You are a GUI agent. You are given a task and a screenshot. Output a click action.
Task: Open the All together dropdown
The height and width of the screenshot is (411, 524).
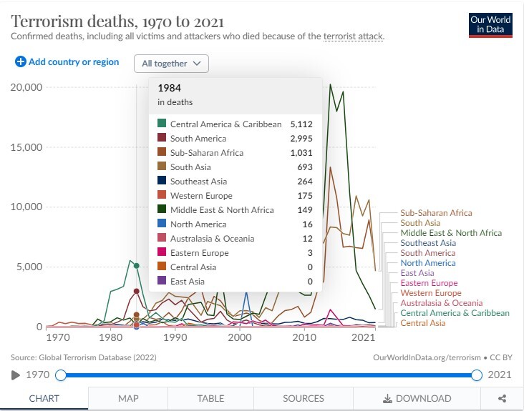click(171, 64)
